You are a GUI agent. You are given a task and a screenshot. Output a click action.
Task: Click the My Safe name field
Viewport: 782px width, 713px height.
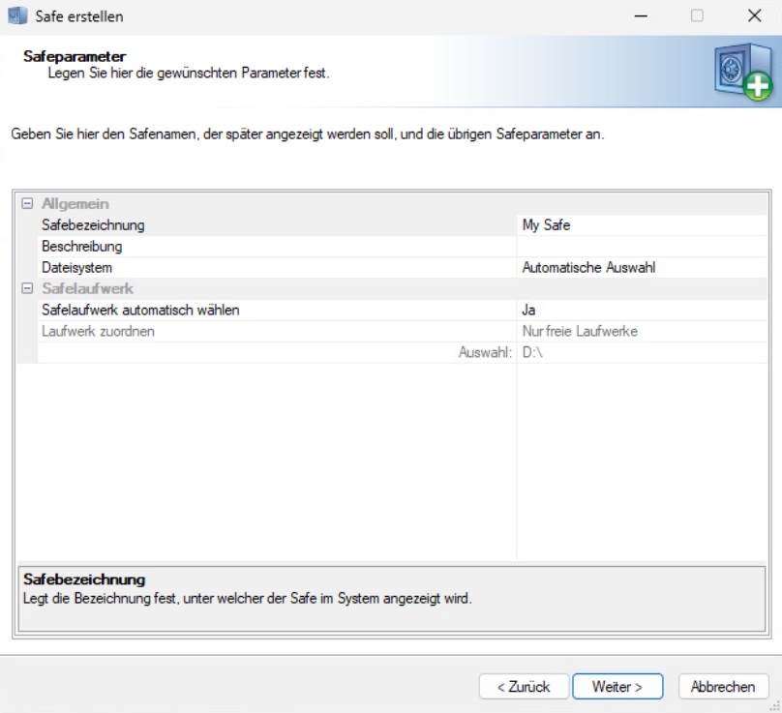pyautogui.click(x=639, y=225)
